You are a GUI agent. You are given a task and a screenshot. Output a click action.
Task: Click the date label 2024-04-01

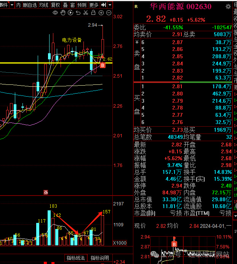coord(212,226)
